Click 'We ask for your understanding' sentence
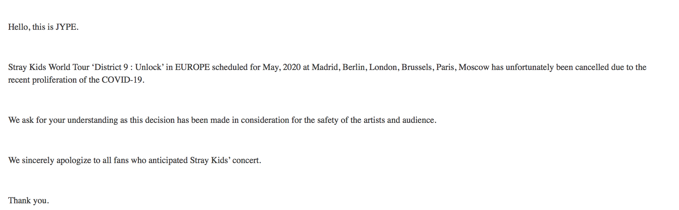 click(222, 120)
